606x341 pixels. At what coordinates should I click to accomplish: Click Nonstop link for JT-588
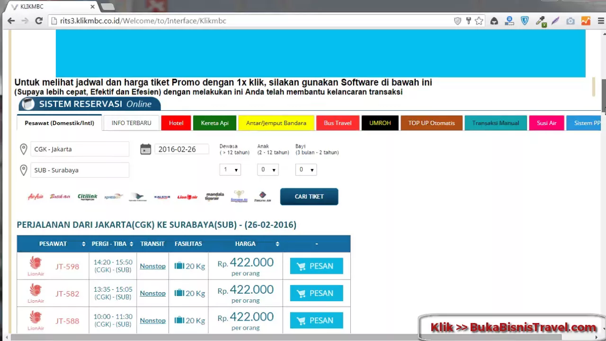point(152,321)
